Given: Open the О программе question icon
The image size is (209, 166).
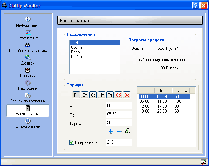Looking at the screenshot, I should click(28, 121).
